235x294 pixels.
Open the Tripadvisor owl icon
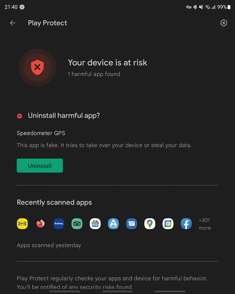pyautogui.click(x=77, y=224)
